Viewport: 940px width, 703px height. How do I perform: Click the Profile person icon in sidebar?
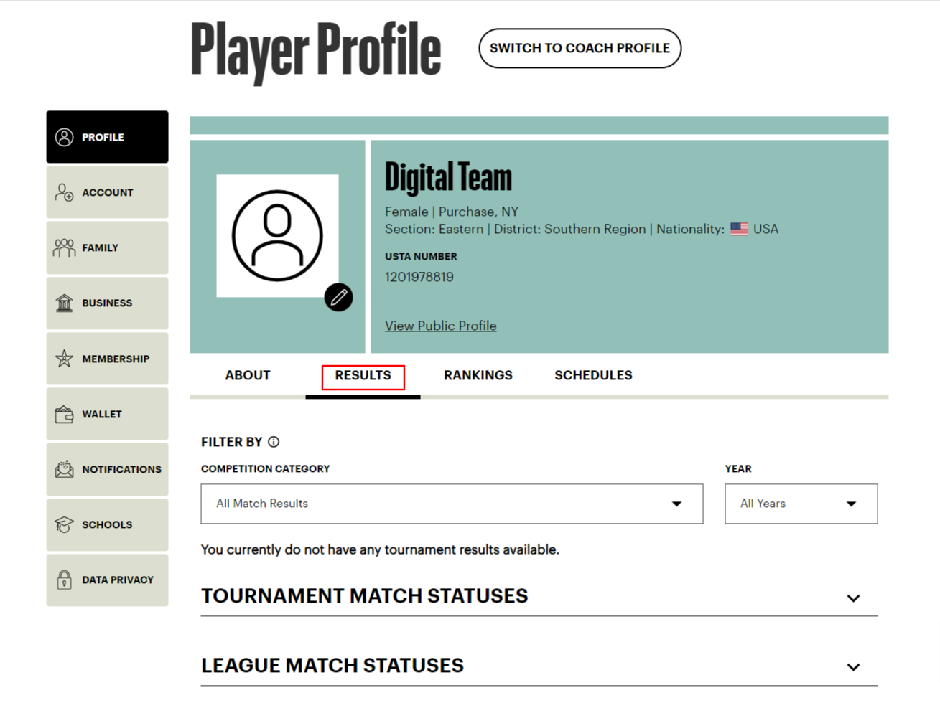click(x=64, y=137)
